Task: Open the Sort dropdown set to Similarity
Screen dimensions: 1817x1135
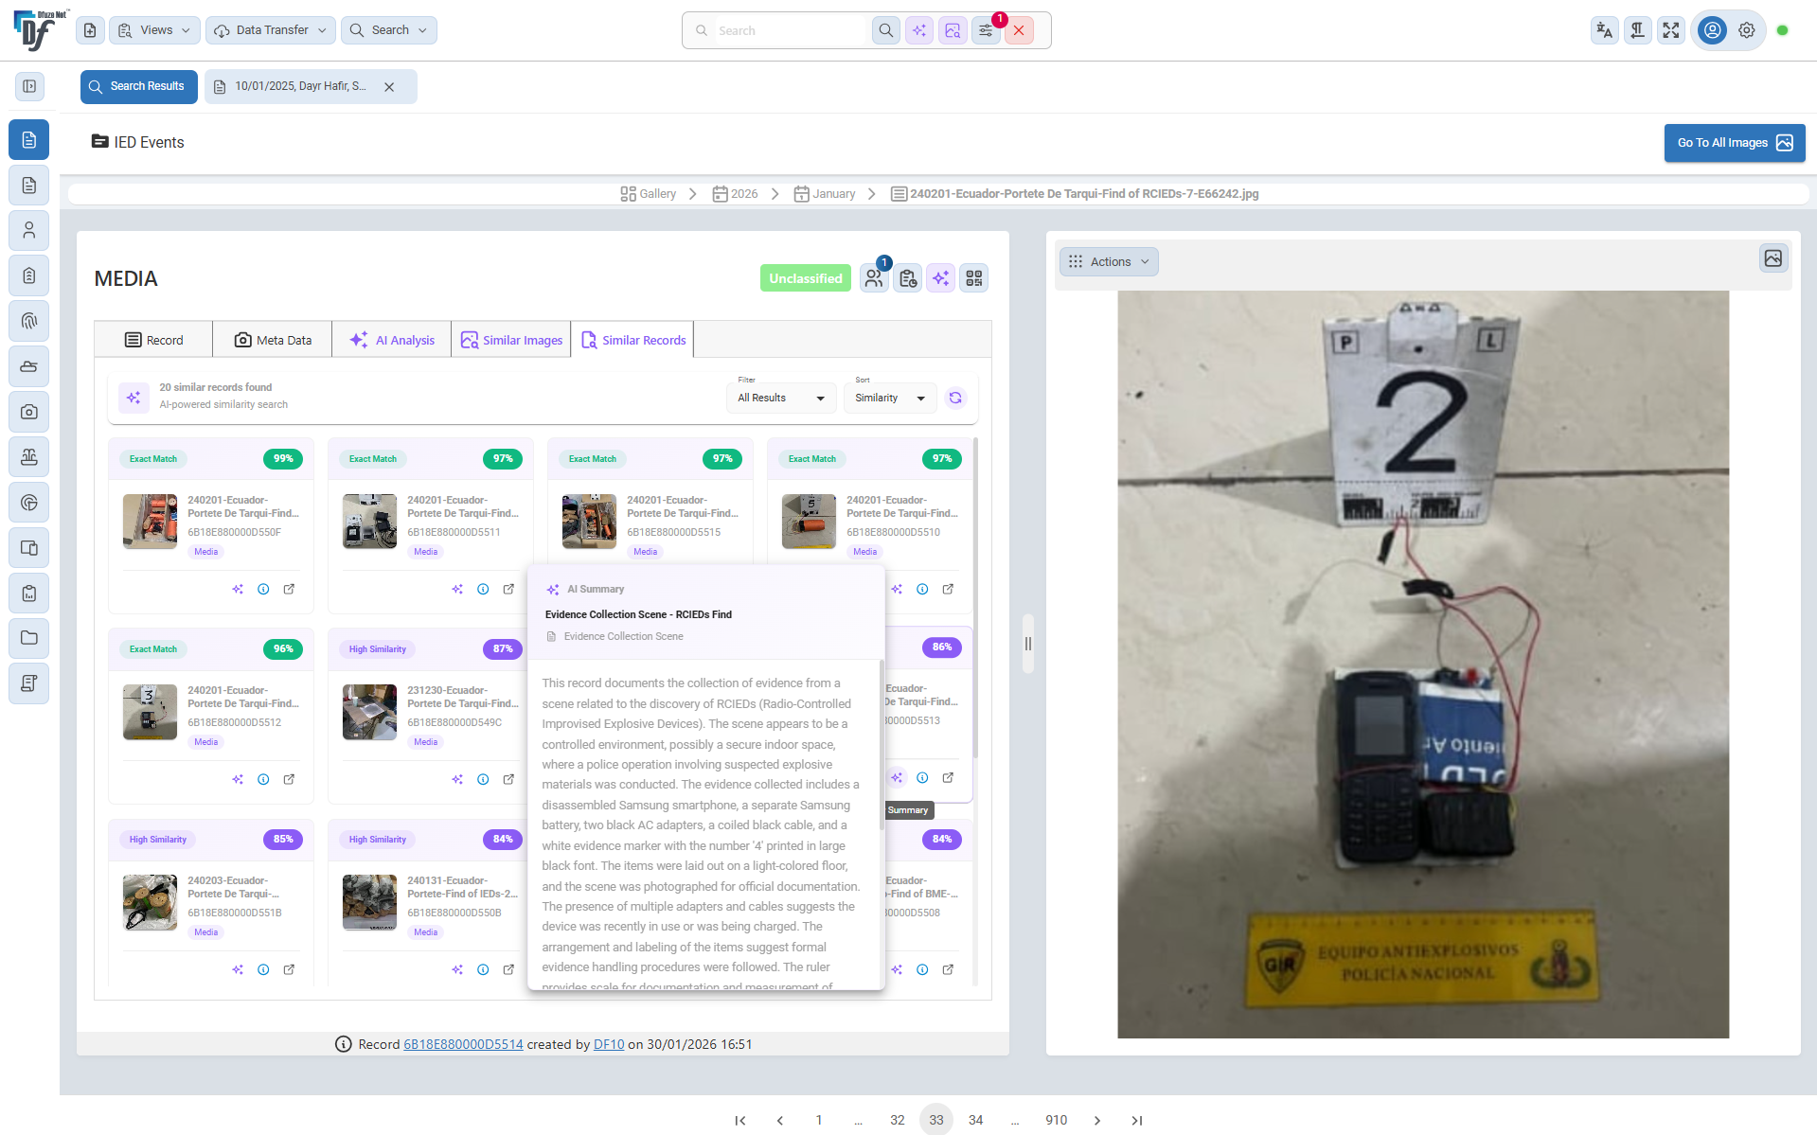Action: [x=888, y=398]
